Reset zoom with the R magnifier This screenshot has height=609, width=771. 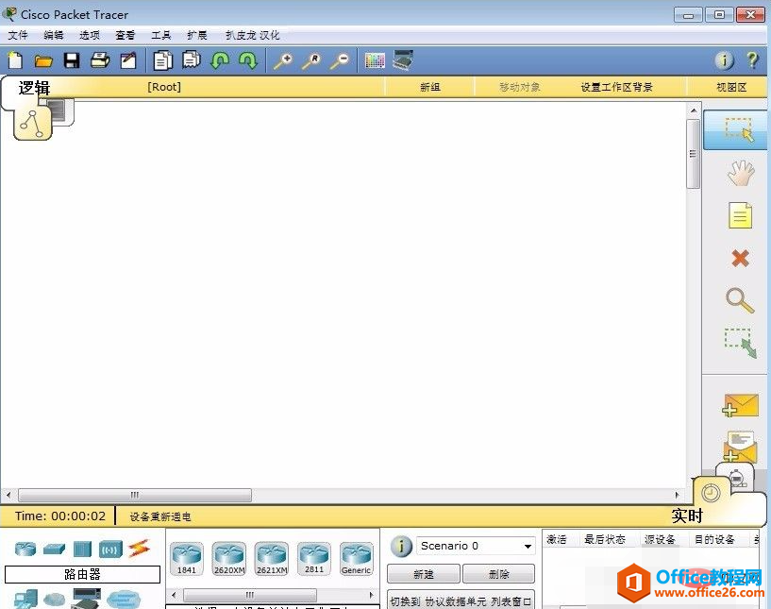[311, 61]
